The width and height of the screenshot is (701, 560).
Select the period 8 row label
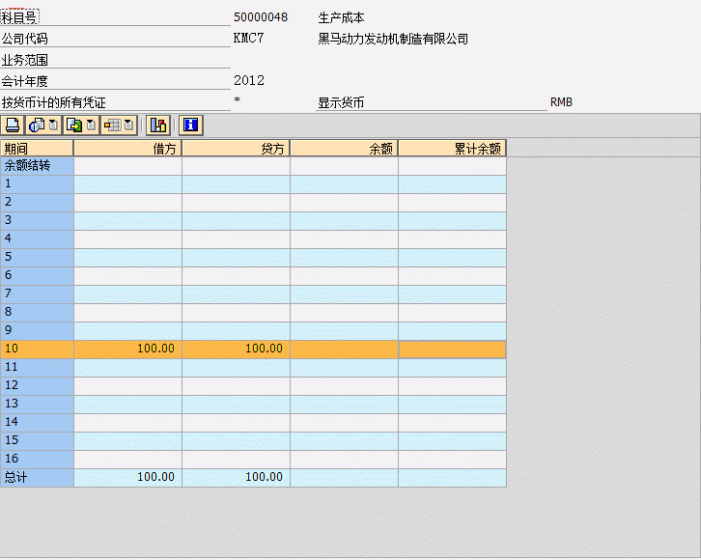click(37, 313)
